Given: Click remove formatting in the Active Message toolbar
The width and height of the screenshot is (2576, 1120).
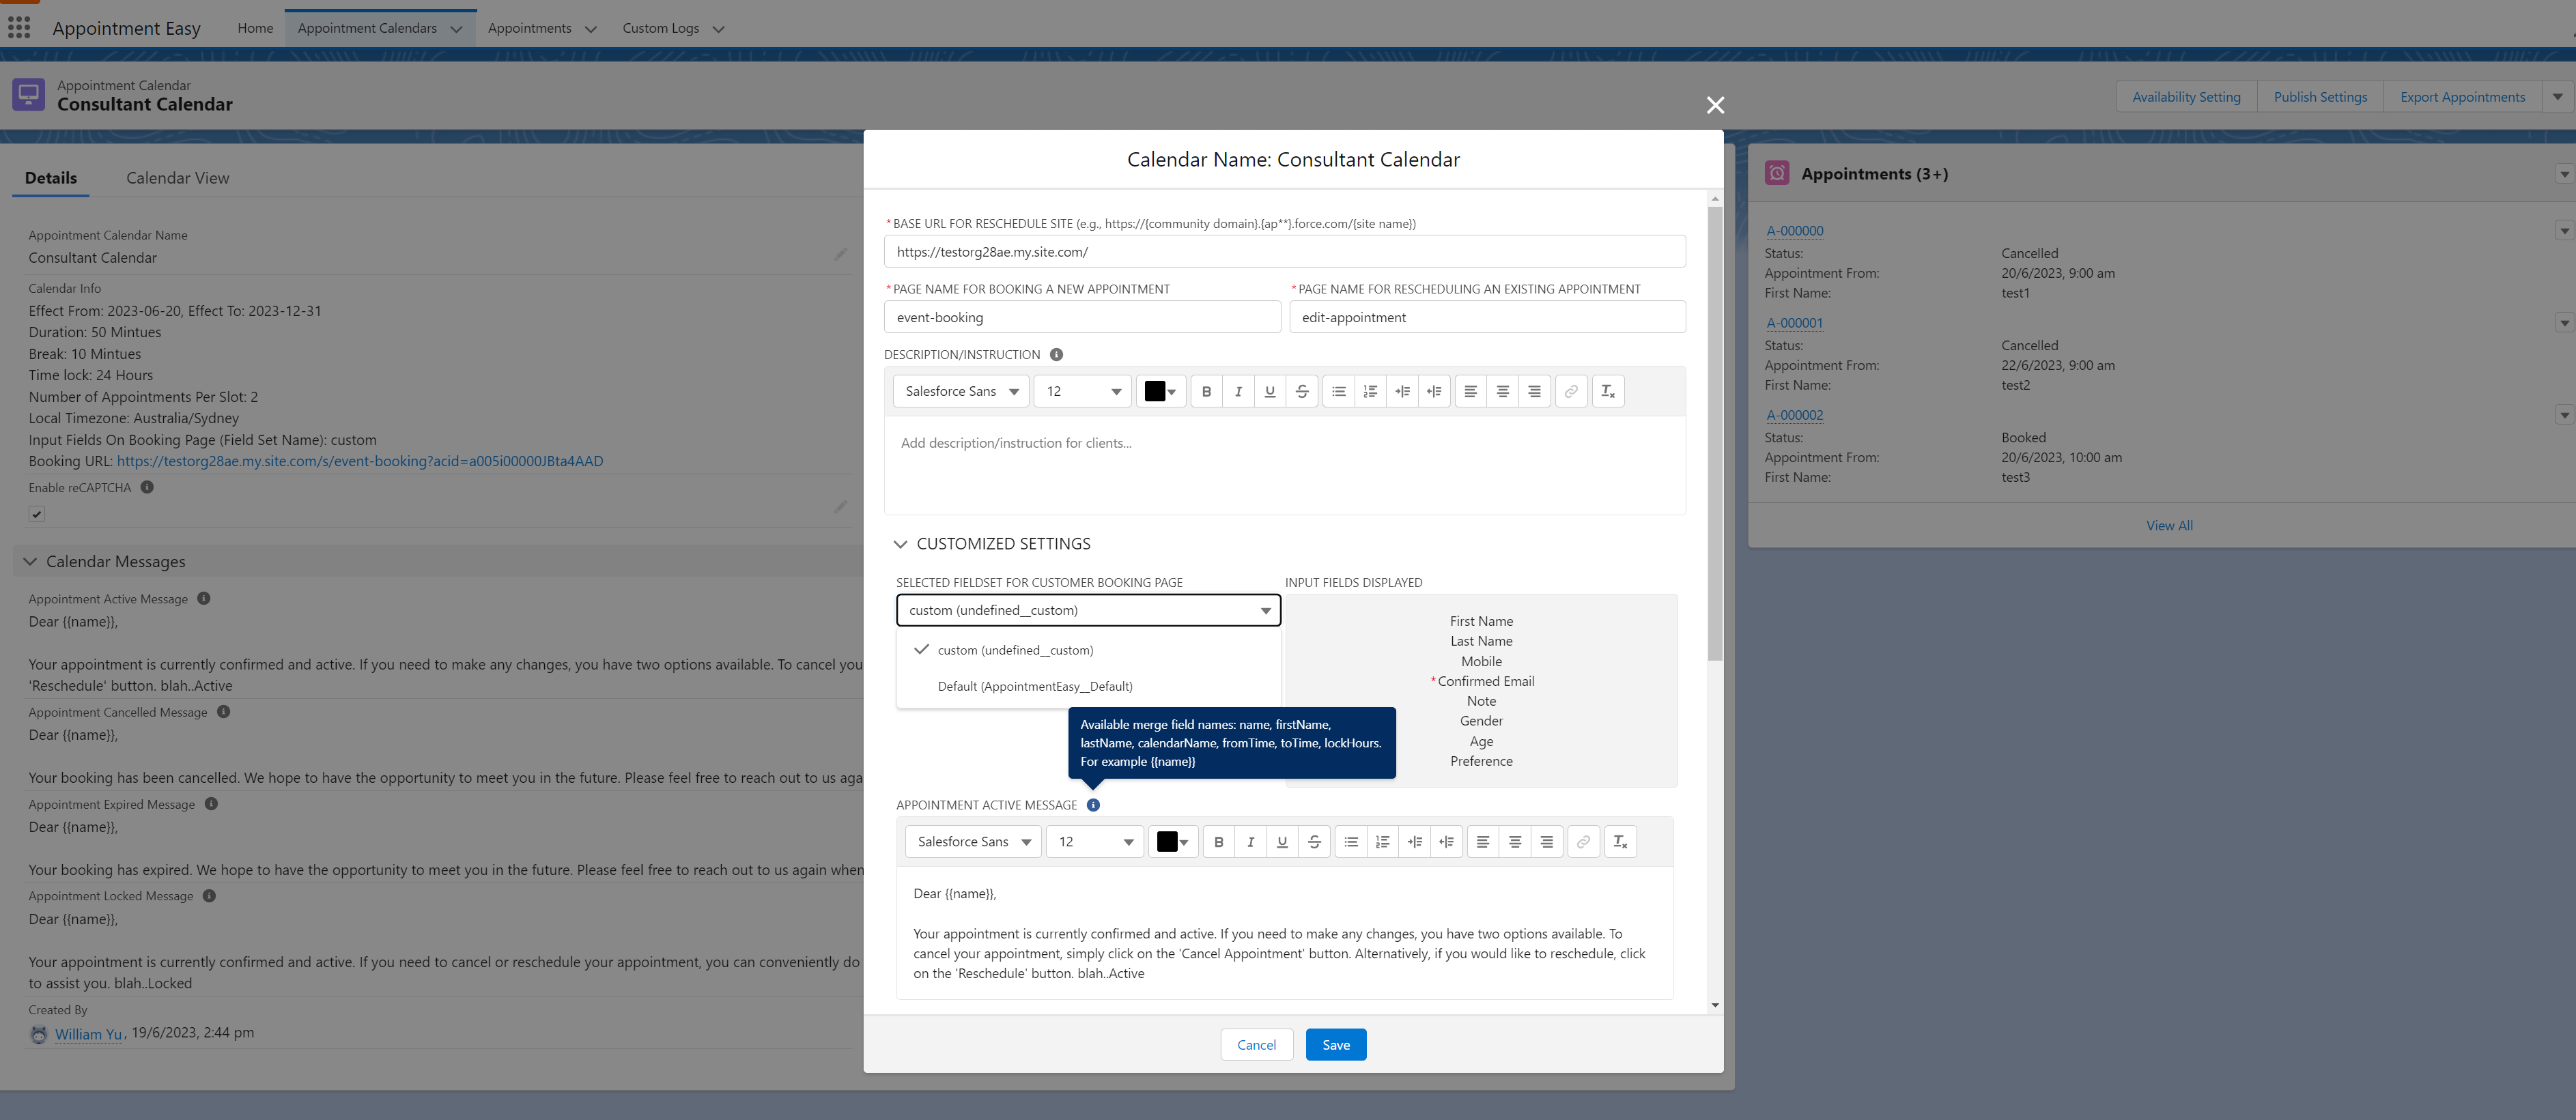Looking at the screenshot, I should (x=1620, y=842).
